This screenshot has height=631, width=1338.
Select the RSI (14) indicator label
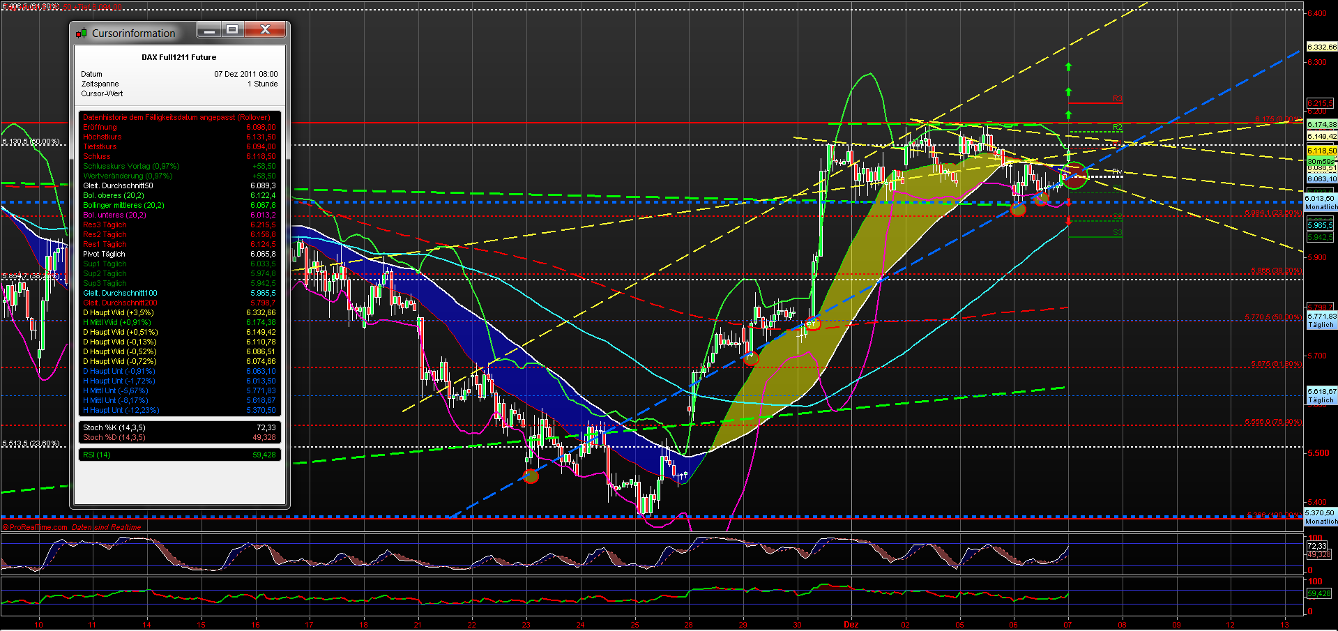pyautogui.click(x=95, y=454)
